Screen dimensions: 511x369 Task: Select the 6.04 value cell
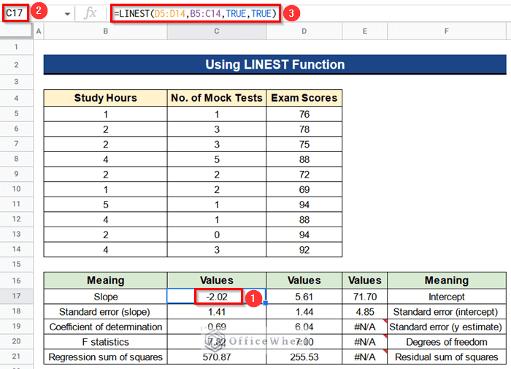304,327
